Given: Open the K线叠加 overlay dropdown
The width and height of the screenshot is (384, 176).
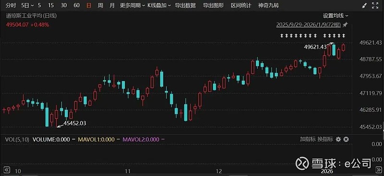Looking at the screenshot, I should [159, 5].
